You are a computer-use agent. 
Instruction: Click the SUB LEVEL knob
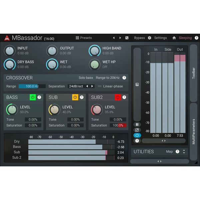click(54, 109)
